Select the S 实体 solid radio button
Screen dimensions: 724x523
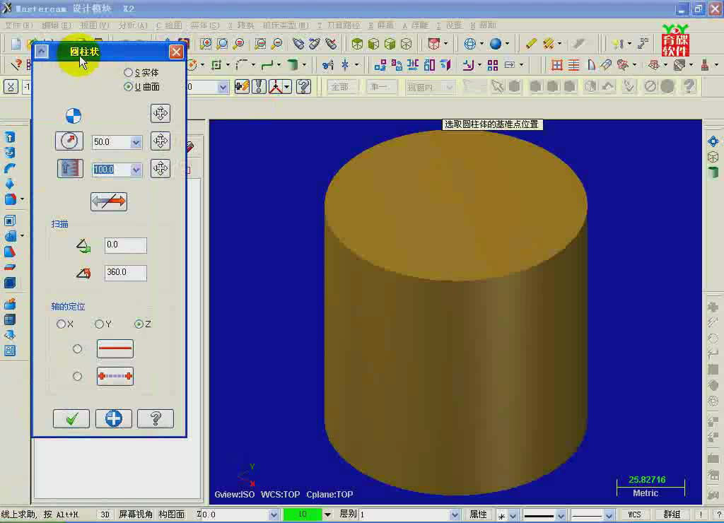pos(128,73)
